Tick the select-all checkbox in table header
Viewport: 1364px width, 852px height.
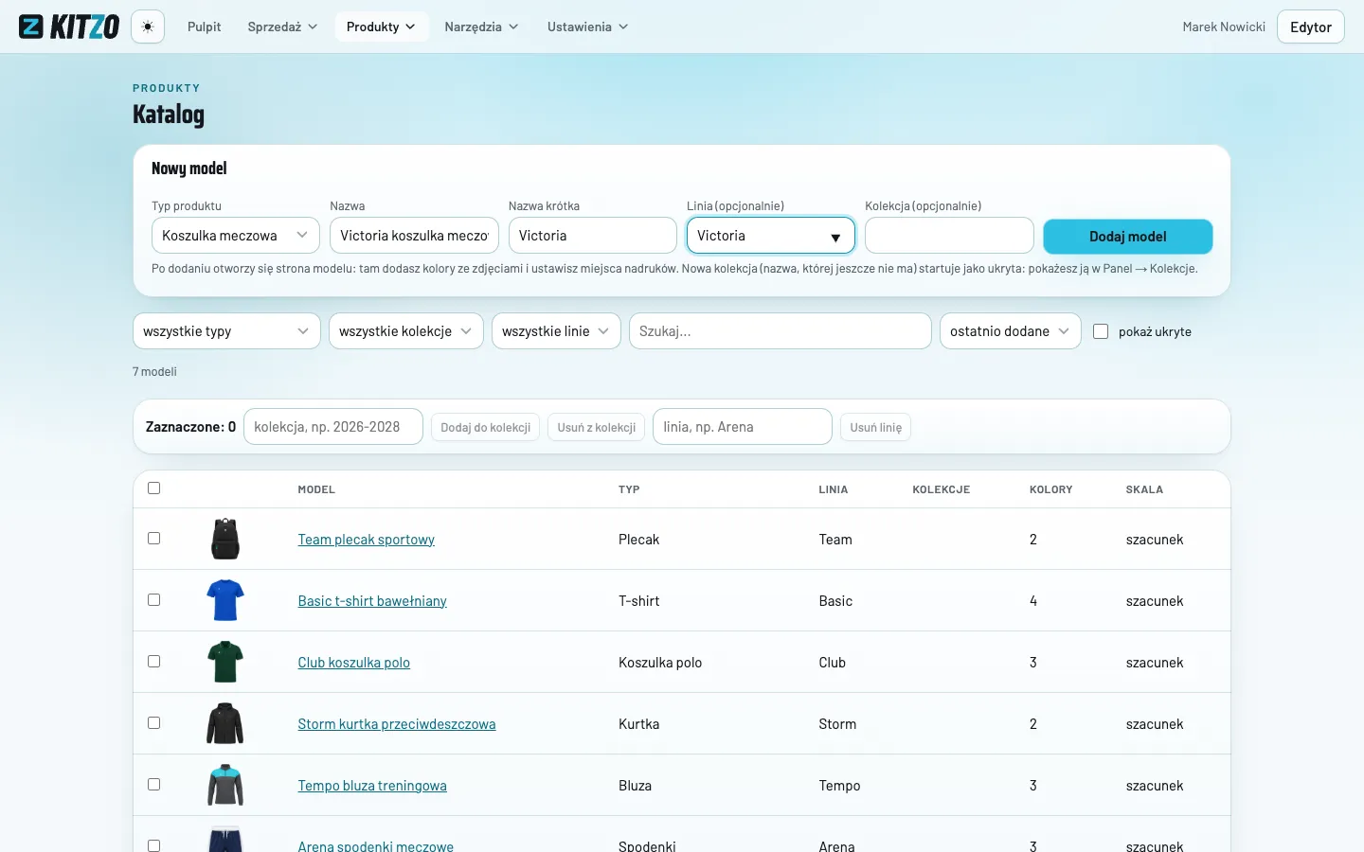[154, 488]
